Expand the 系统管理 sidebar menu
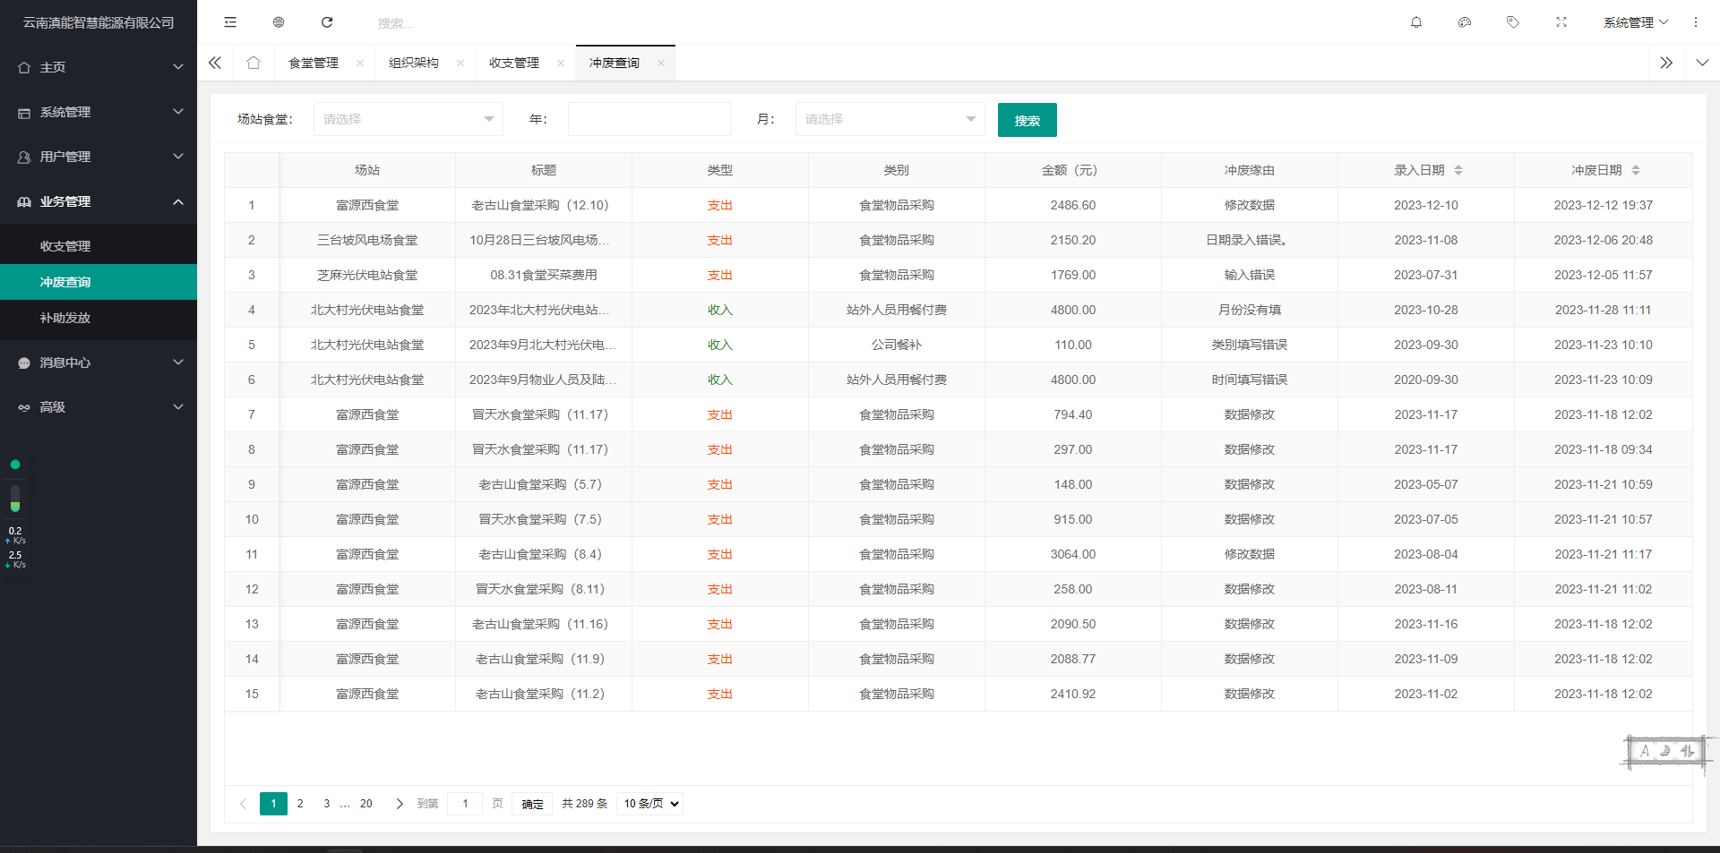 [x=99, y=112]
